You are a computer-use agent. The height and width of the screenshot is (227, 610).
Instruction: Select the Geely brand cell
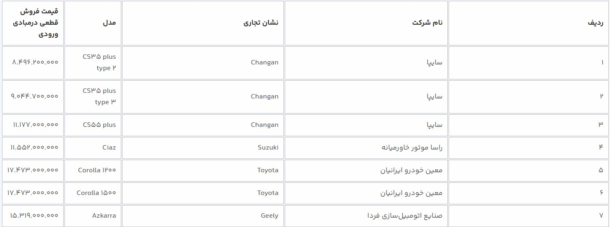(x=269, y=215)
